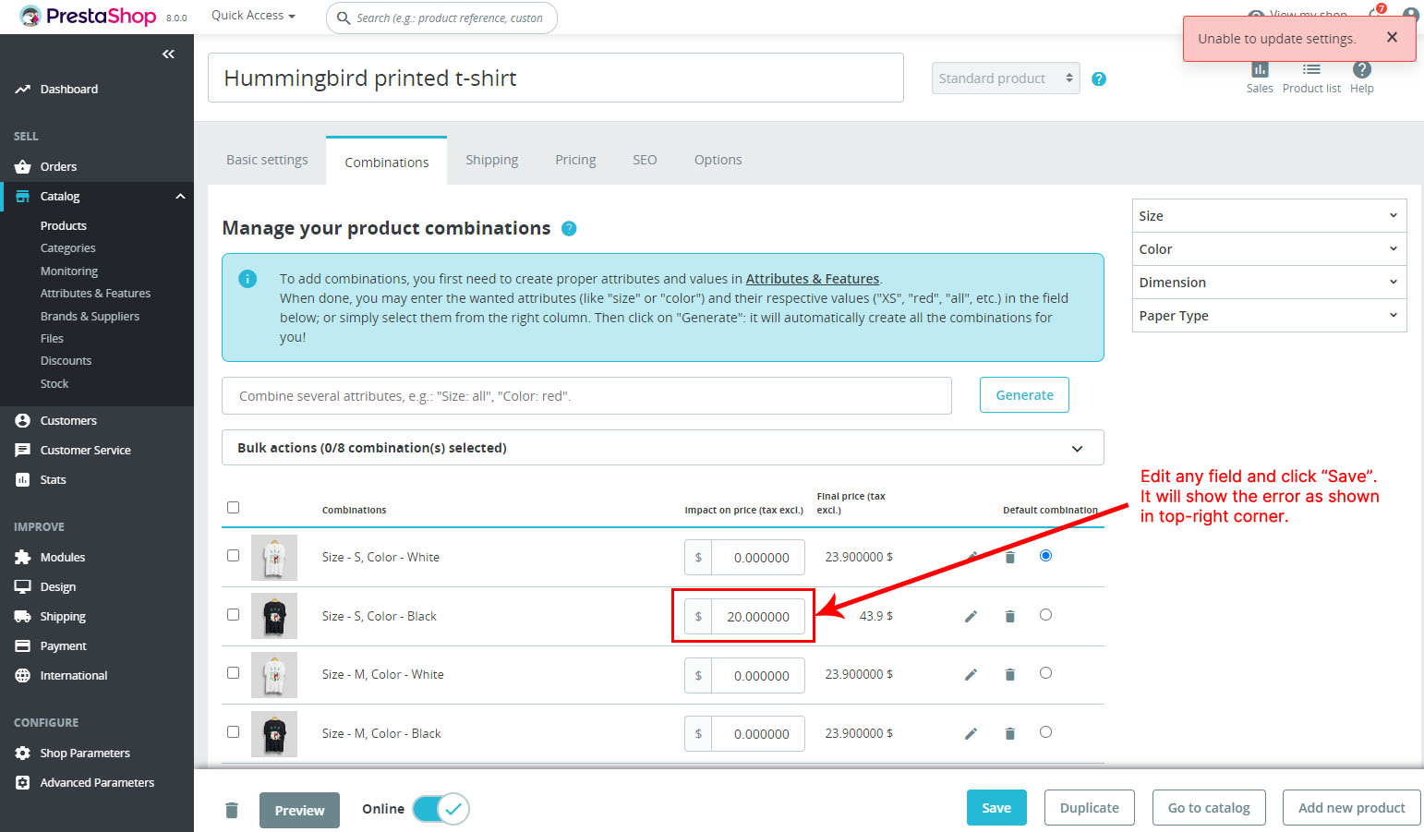Click the Product list icon
Image resolution: width=1424 pixels, height=832 pixels.
coord(1310,74)
